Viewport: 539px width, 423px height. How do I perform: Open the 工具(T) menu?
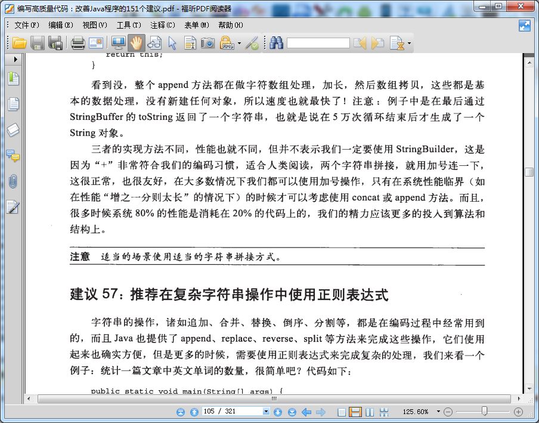(129, 25)
